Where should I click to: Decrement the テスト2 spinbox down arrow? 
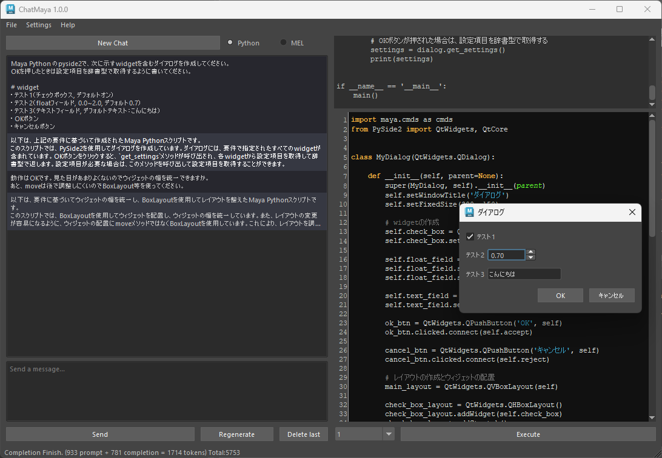click(x=530, y=258)
